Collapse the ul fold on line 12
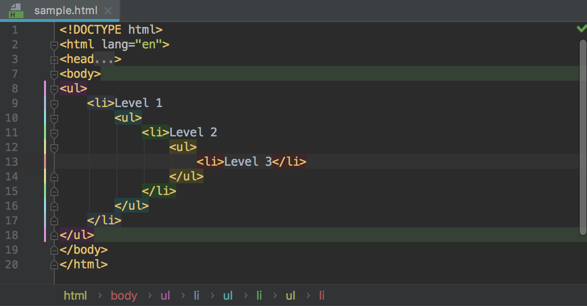The image size is (587, 306). pos(53,147)
